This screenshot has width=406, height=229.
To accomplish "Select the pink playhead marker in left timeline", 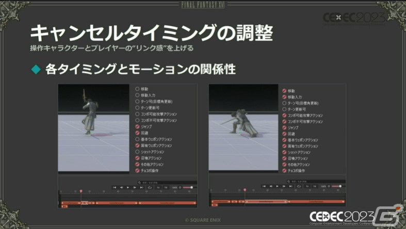I will click(81, 191).
